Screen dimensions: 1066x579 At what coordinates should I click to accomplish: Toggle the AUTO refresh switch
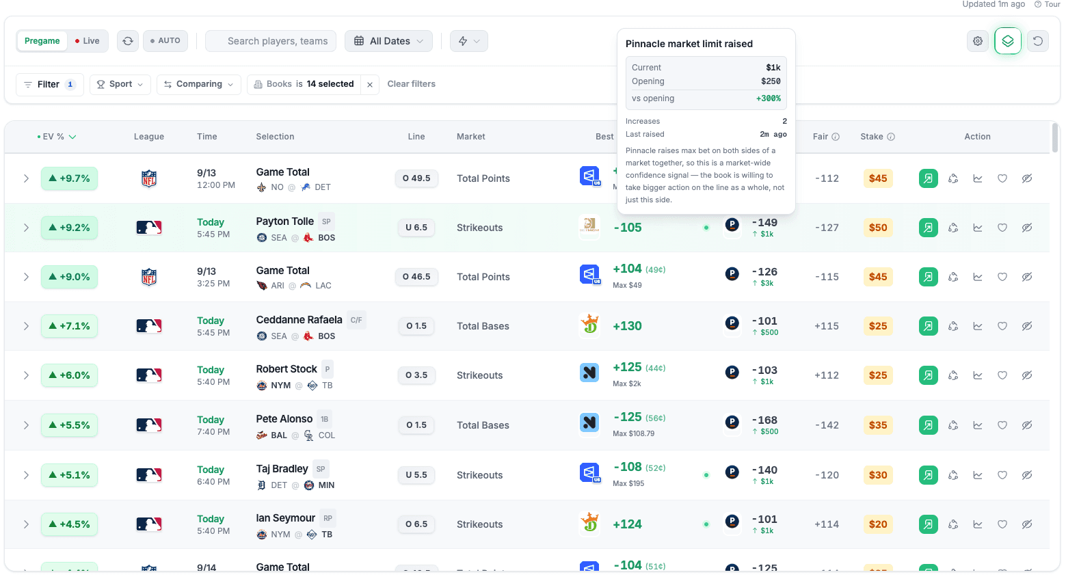click(x=165, y=41)
